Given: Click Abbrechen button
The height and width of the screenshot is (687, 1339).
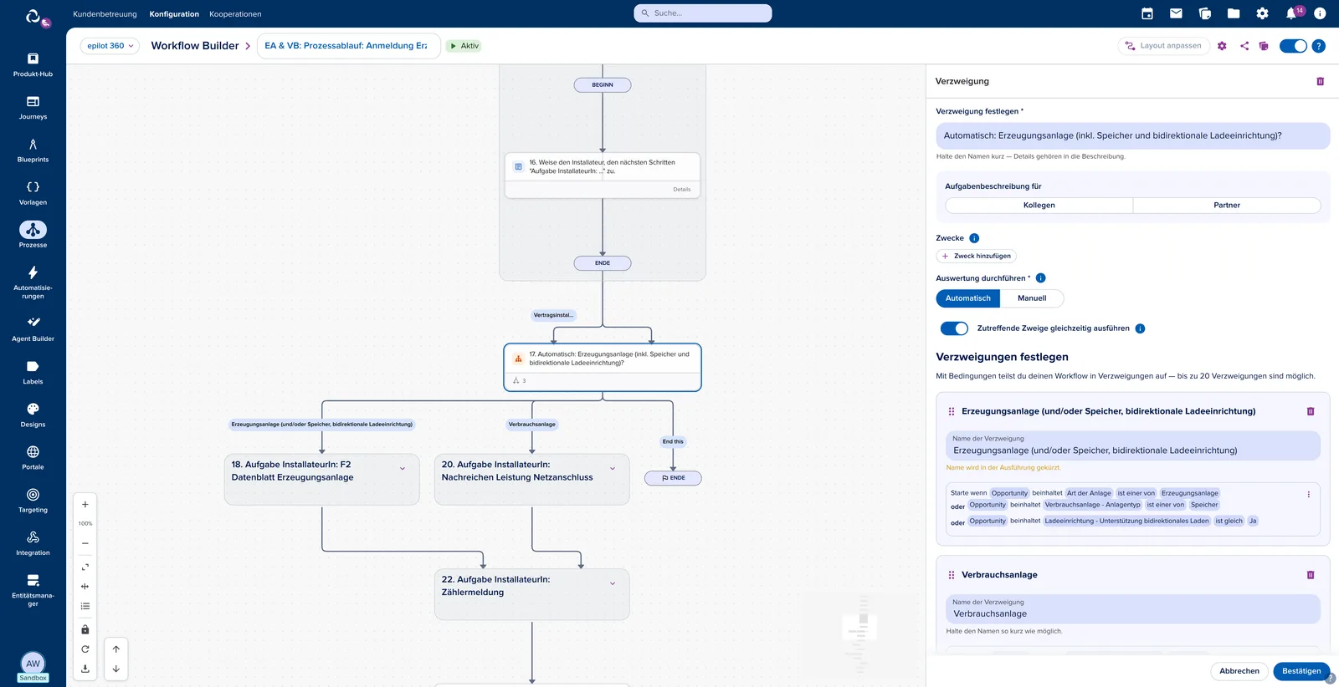Looking at the screenshot, I should (x=1239, y=671).
